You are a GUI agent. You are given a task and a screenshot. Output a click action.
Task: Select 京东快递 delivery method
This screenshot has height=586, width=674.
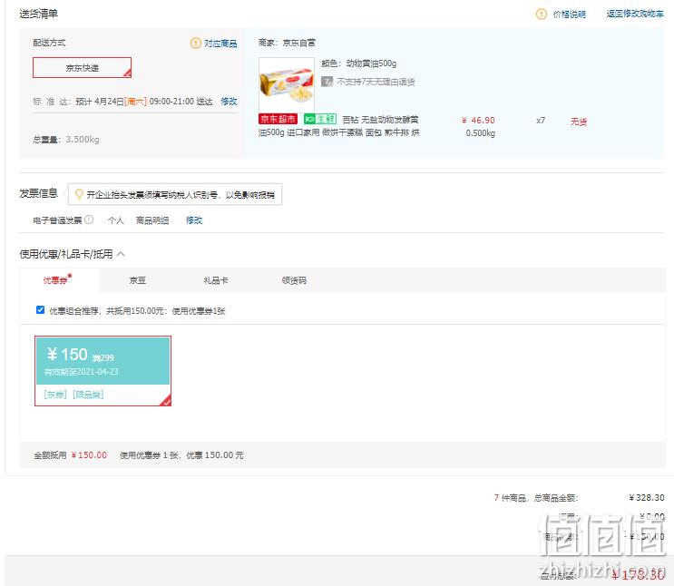click(x=83, y=67)
